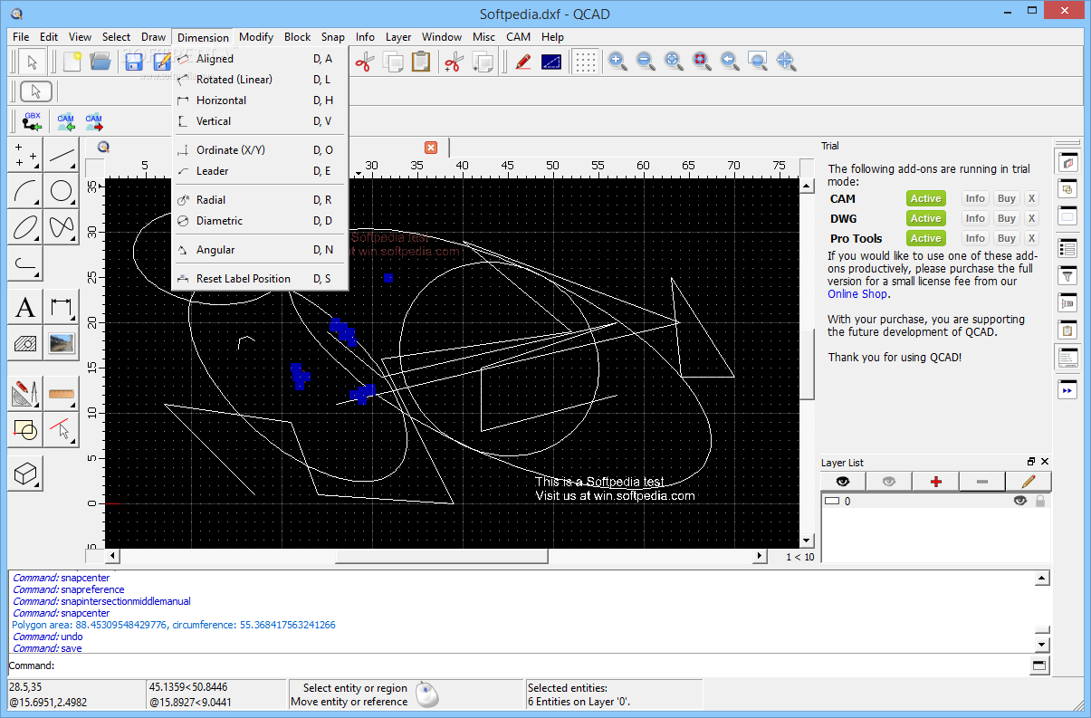This screenshot has width=1091, height=718.
Task: Select the Arc drawing tool
Action: click(25, 191)
